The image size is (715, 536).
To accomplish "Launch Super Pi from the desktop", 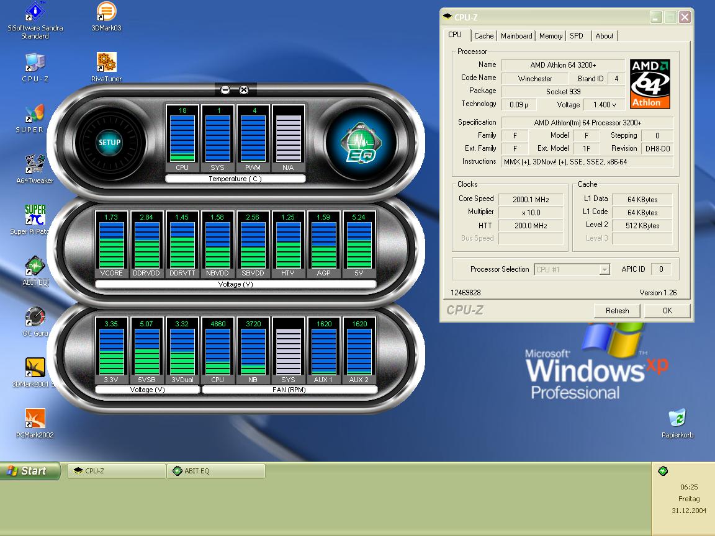I will (x=35, y=215).
